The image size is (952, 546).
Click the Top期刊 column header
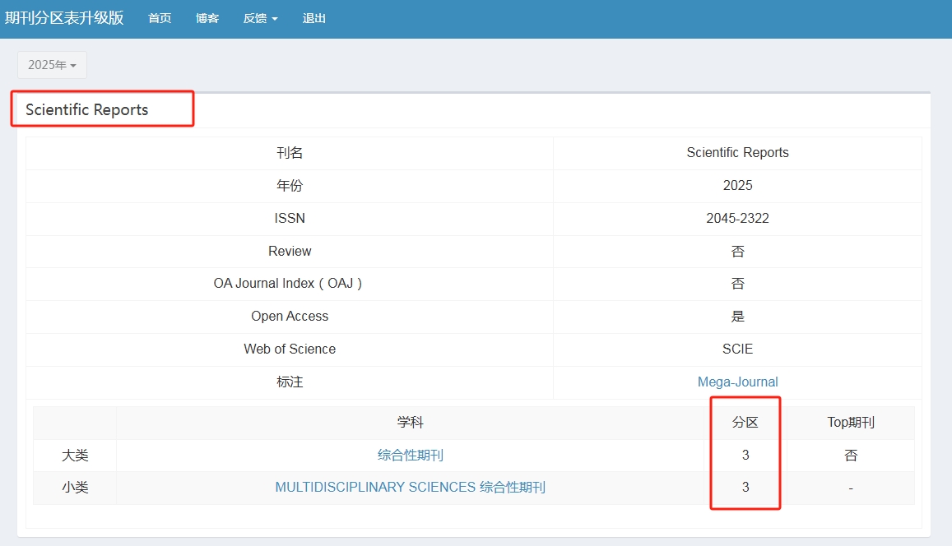pos(851,423)
